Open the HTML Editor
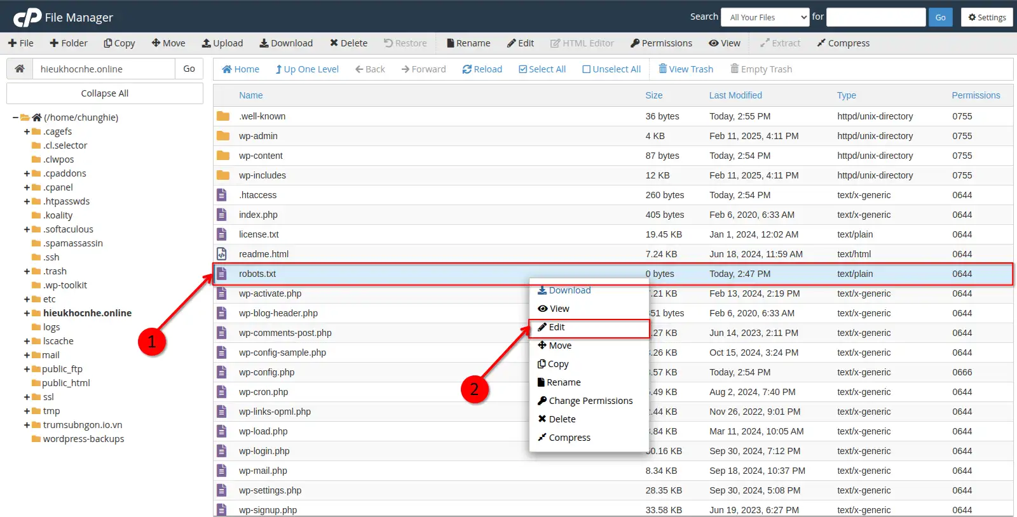 (582, 43)
